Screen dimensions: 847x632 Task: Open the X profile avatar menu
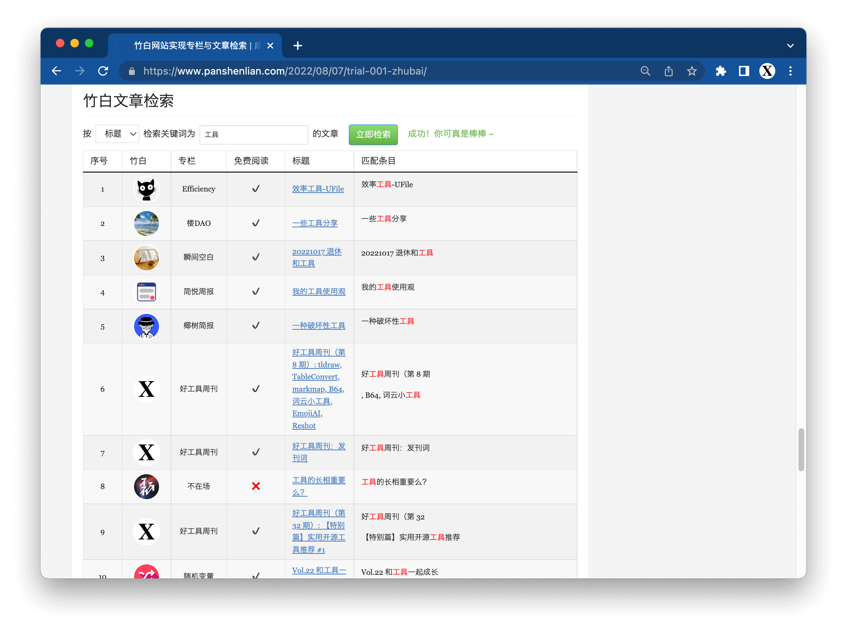pyautogui.click(x=767, y=71)
